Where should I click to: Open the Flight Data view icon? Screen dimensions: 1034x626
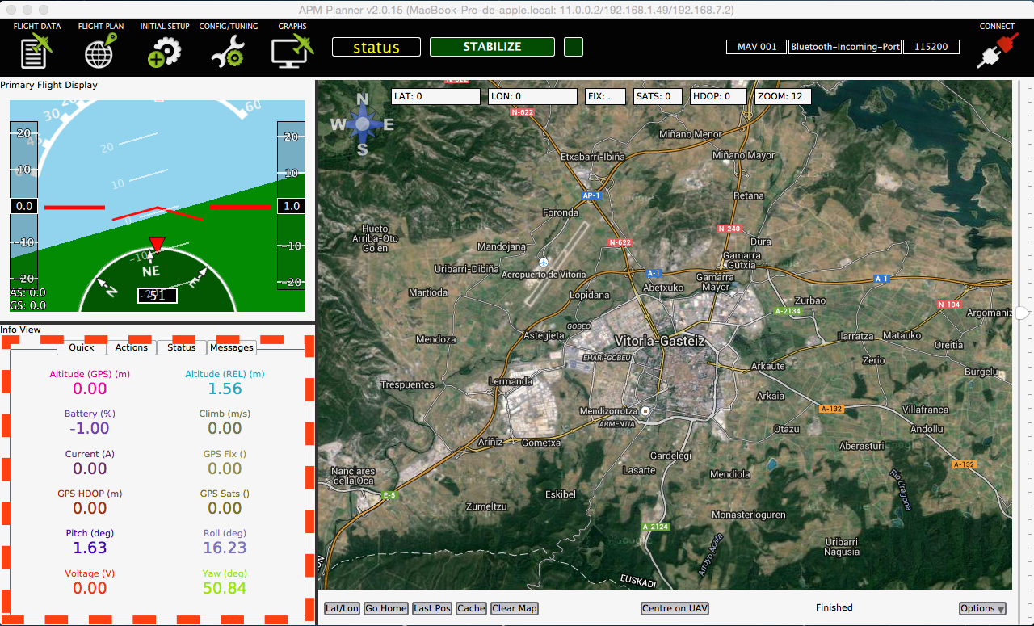37,50
